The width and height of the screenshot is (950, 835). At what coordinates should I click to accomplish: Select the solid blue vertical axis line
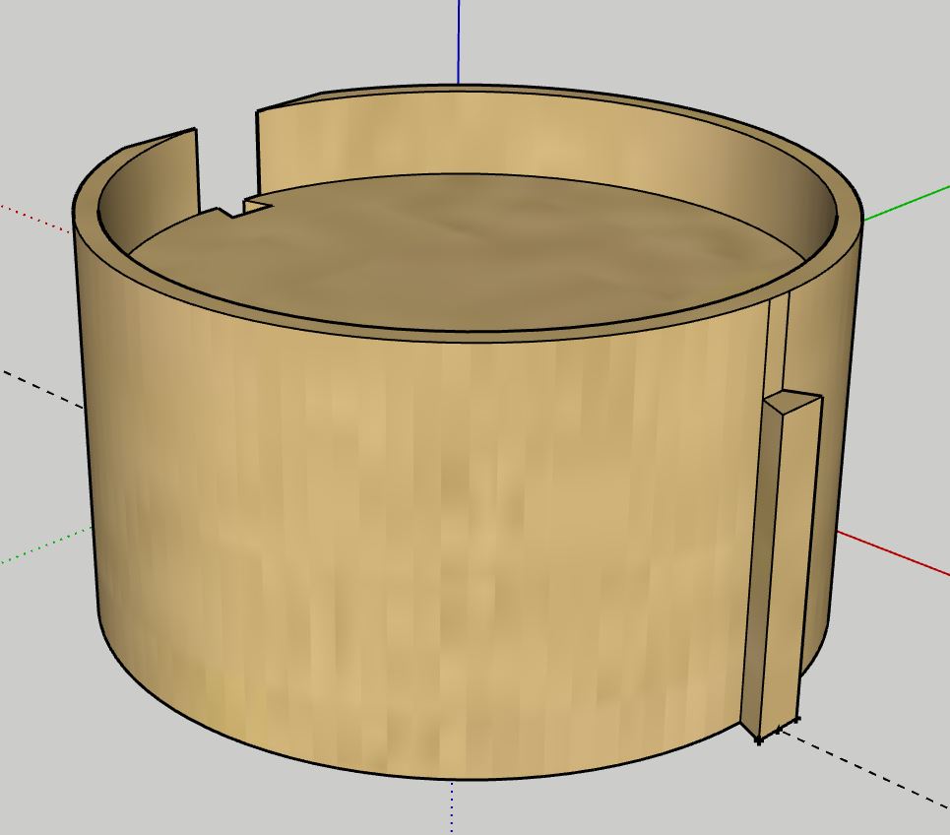(459, 41)
